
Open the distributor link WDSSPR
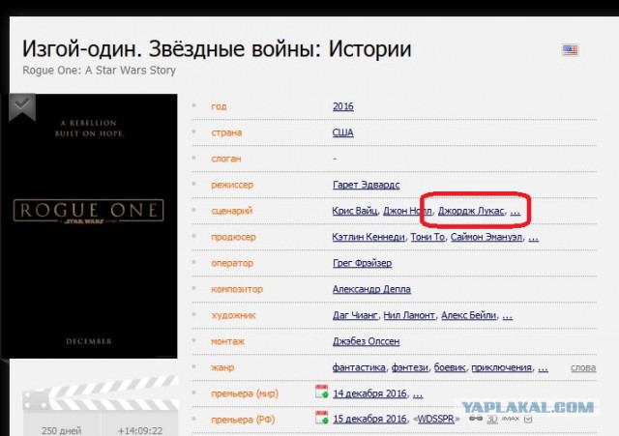click(x=436, y=419)
